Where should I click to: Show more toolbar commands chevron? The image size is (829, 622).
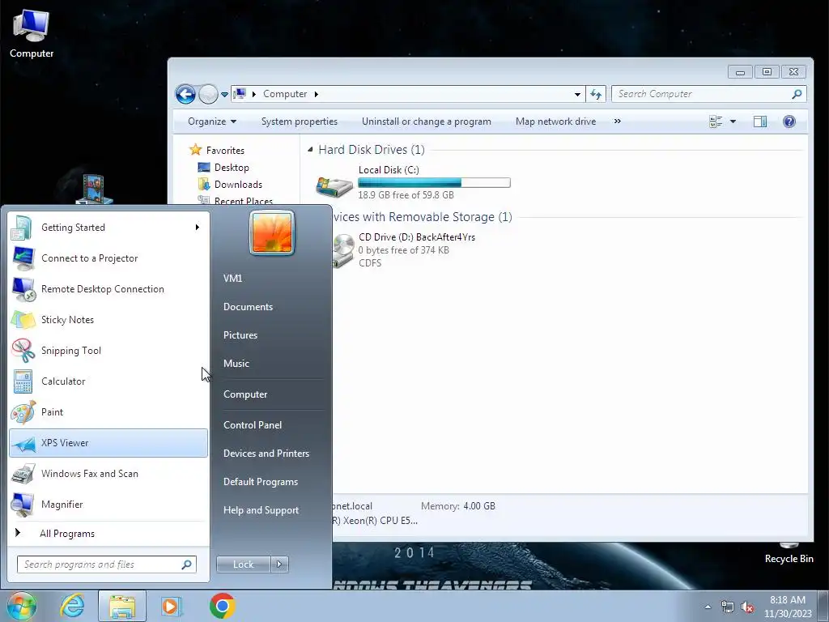(617, 121)
